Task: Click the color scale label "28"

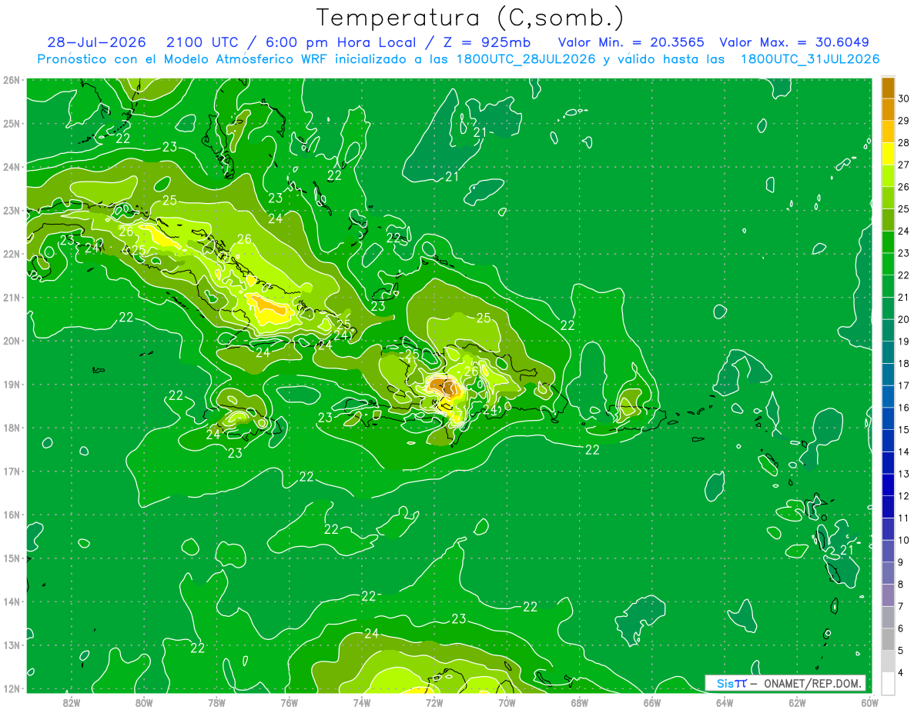Action: point(905,143)
